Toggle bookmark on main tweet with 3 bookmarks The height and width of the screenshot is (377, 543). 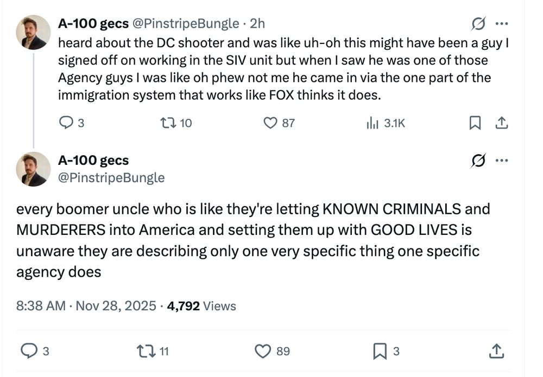(380, 352)
